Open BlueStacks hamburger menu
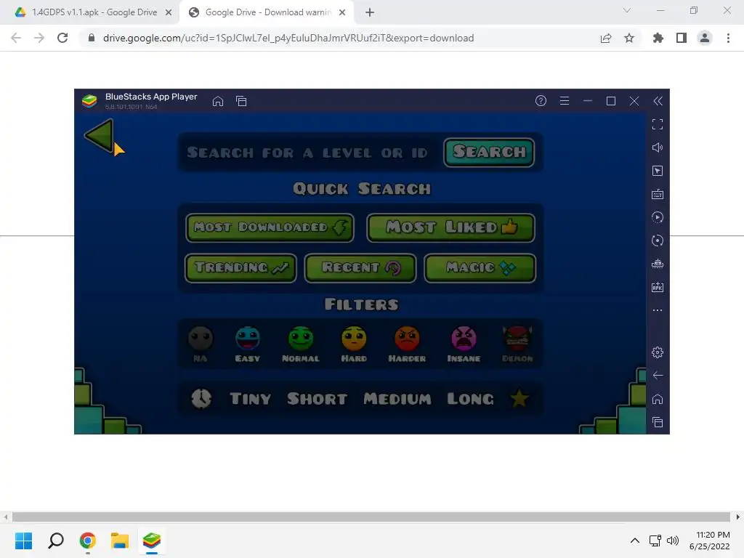Image resolution: width=744 pixels, height=558 pixels. (564, 100)
